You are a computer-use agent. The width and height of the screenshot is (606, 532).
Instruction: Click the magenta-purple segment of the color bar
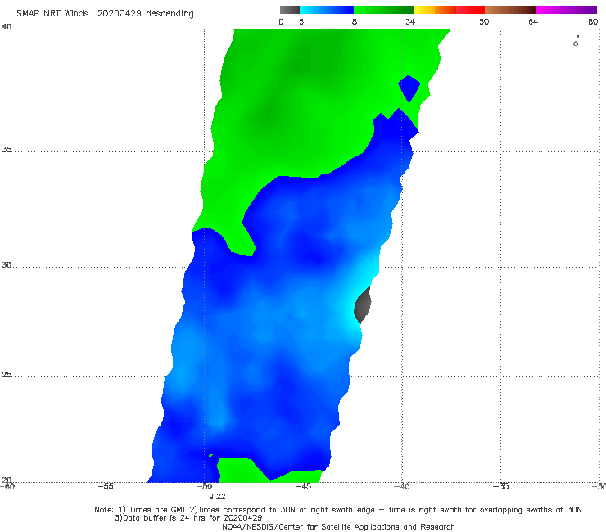click(x=567, y=10)
